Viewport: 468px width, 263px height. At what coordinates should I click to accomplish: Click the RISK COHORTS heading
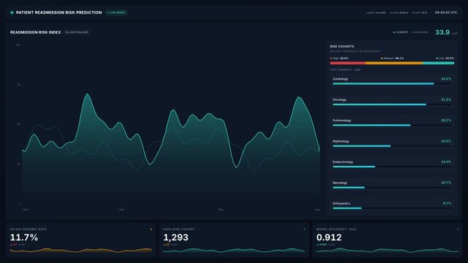[x=342, y=46]
